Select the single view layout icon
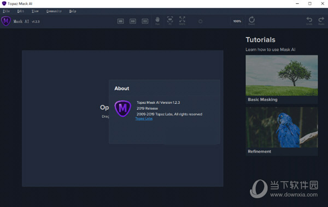The height and width of the screenshot is (207, 328). tap(120, 21)
